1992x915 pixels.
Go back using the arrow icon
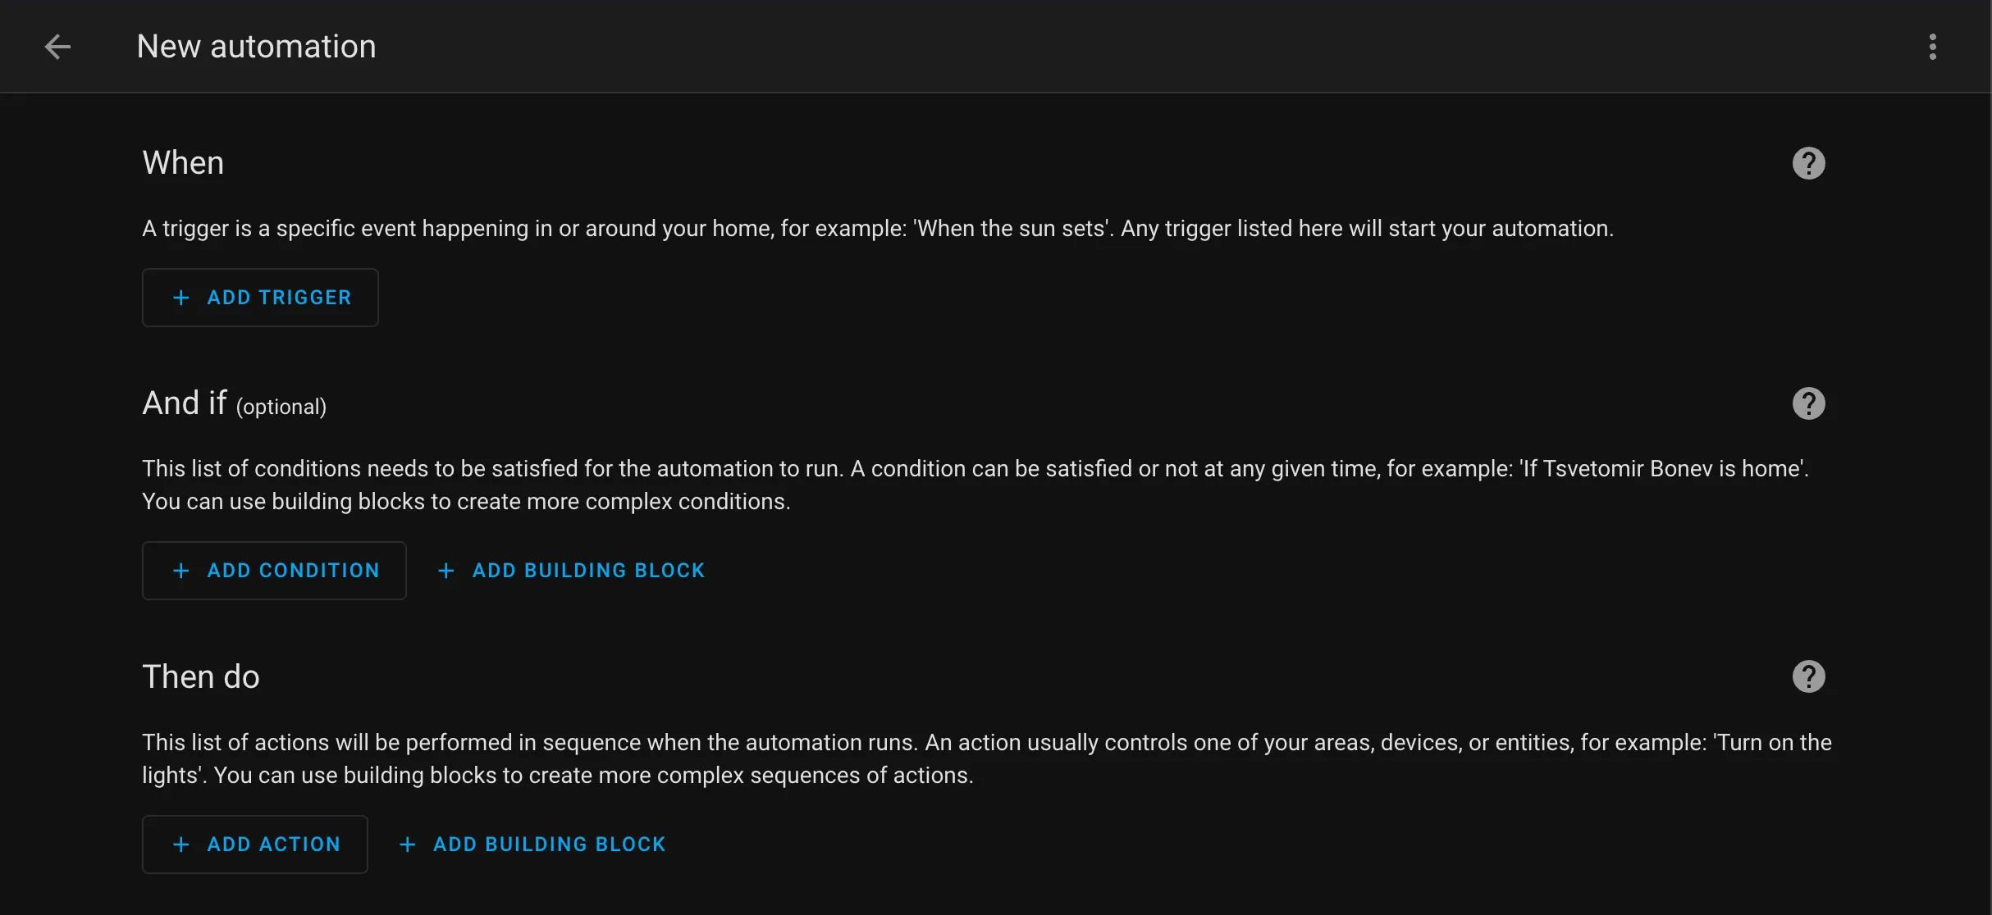coord(57,47)
